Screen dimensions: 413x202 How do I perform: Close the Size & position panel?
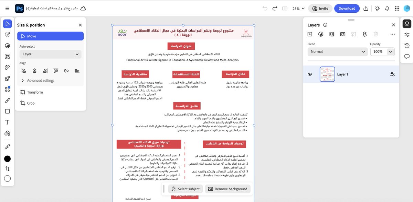click(80, 25)
